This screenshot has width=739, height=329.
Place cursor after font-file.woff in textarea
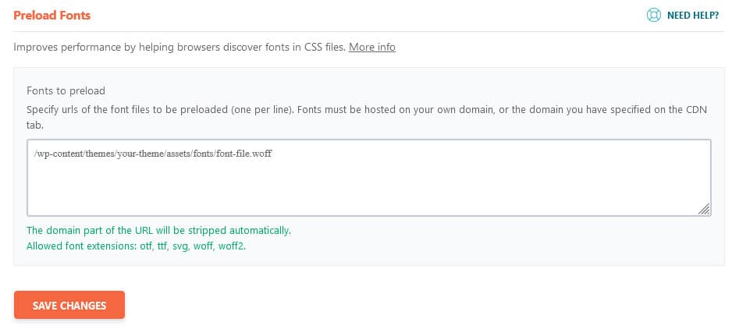272,154
